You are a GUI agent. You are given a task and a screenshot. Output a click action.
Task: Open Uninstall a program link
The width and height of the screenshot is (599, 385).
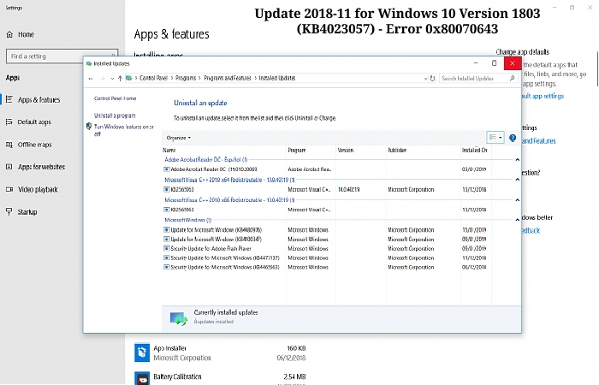[x=115, y=115]
